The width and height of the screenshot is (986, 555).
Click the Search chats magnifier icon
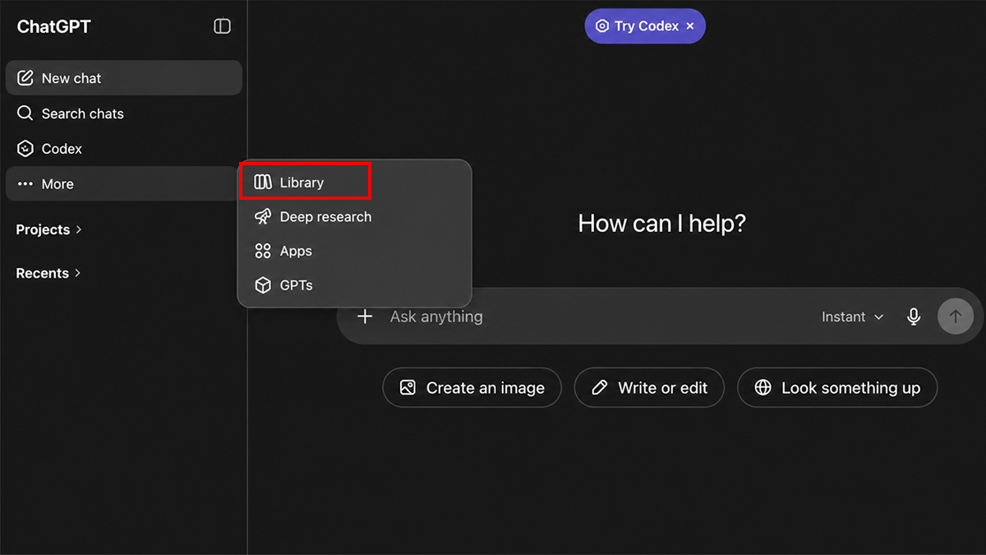(x=25, y=113)
